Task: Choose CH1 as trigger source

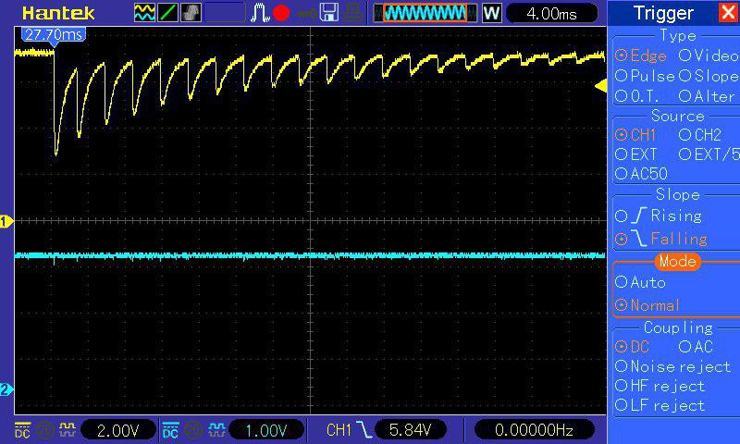Action: [635, 135]
